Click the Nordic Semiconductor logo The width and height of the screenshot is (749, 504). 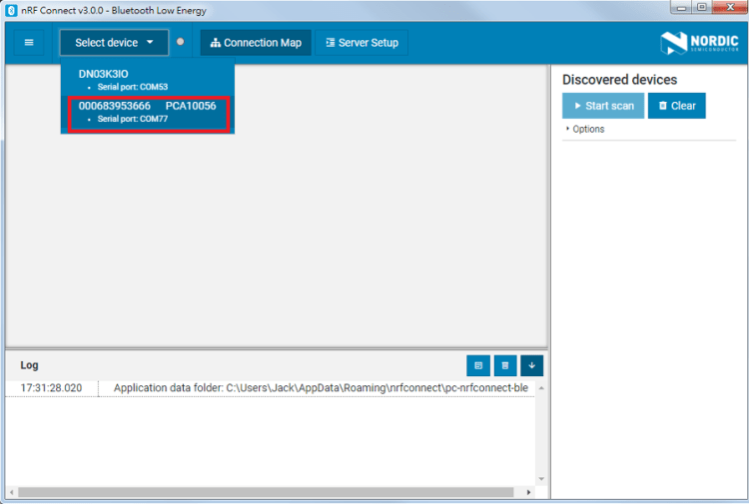697,43
